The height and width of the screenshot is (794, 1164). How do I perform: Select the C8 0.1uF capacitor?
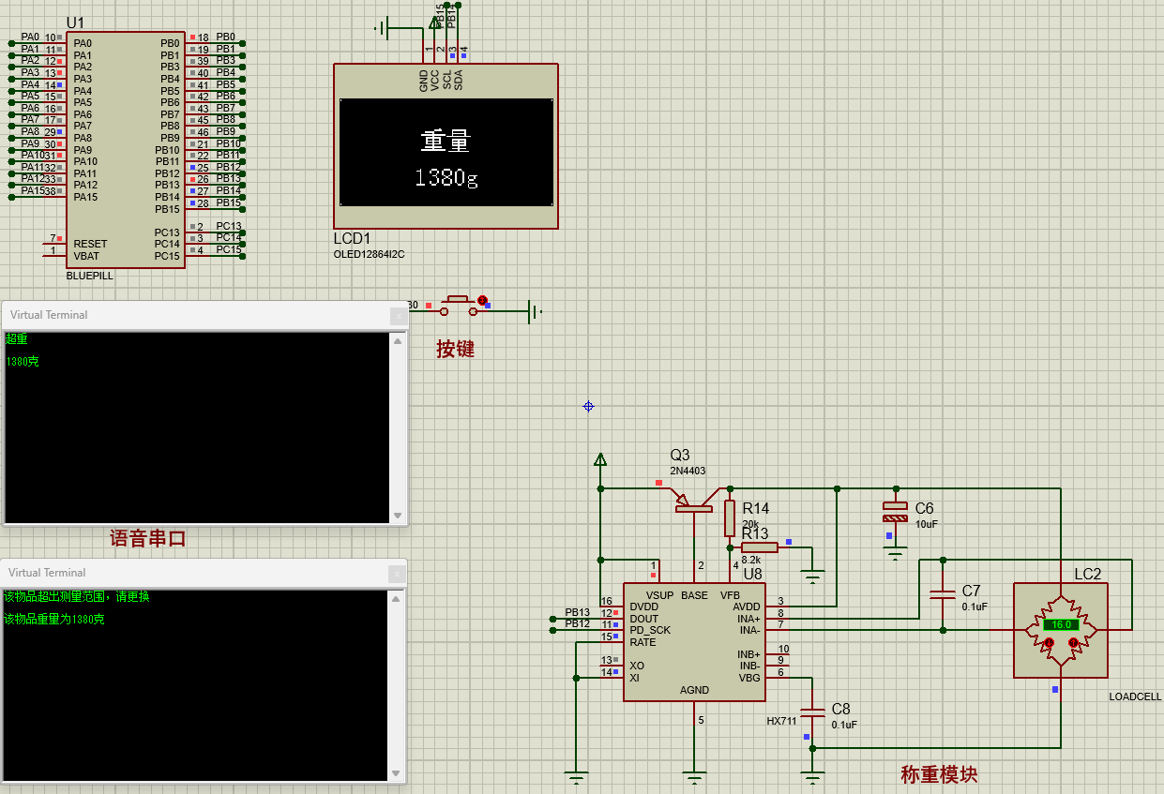pos(812,710)
